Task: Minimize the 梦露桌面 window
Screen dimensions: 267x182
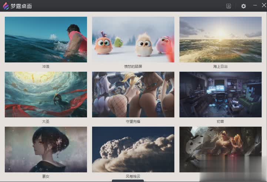Action: 255,6
